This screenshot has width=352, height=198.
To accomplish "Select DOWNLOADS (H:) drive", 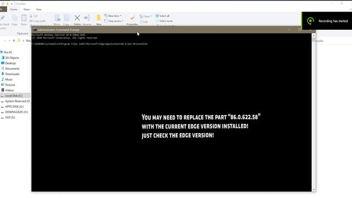I will click(15, 112).
